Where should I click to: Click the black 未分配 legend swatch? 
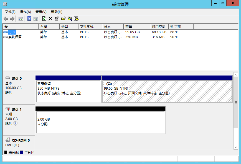[6, 152]
